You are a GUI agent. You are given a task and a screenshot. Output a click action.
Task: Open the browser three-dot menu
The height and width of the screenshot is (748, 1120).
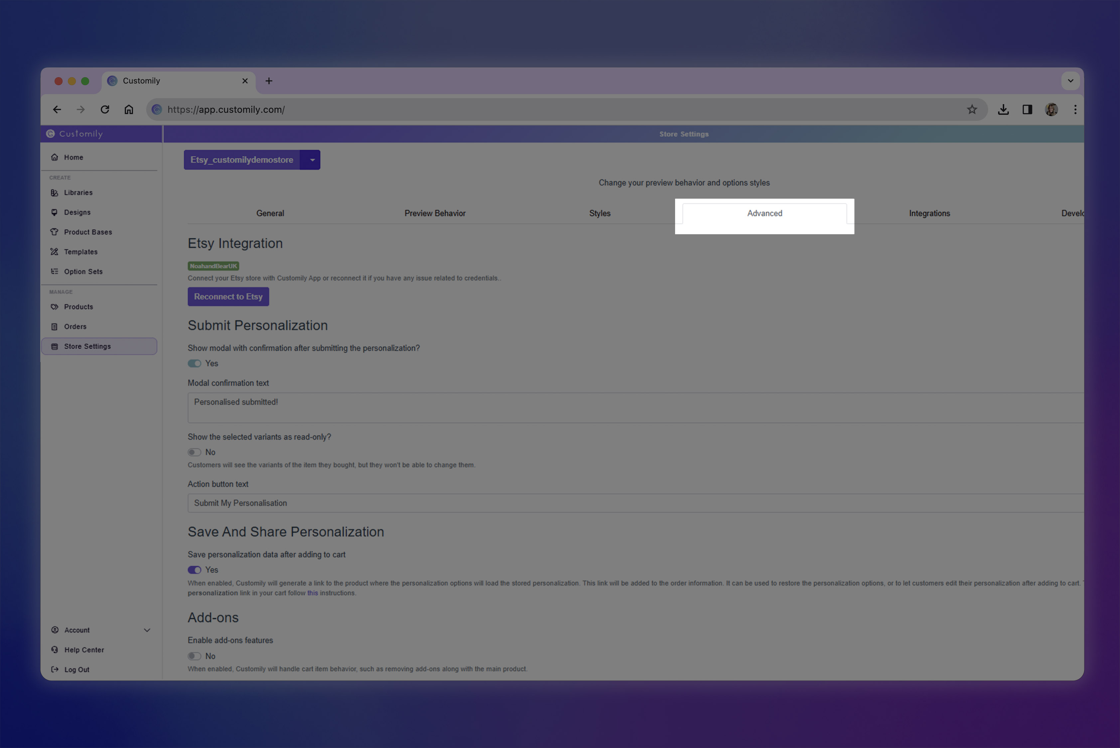coord(1075,110)
